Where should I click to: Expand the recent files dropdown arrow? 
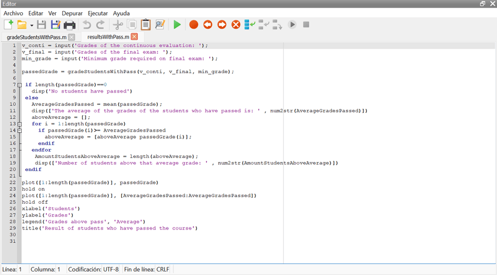coord(32,25)
